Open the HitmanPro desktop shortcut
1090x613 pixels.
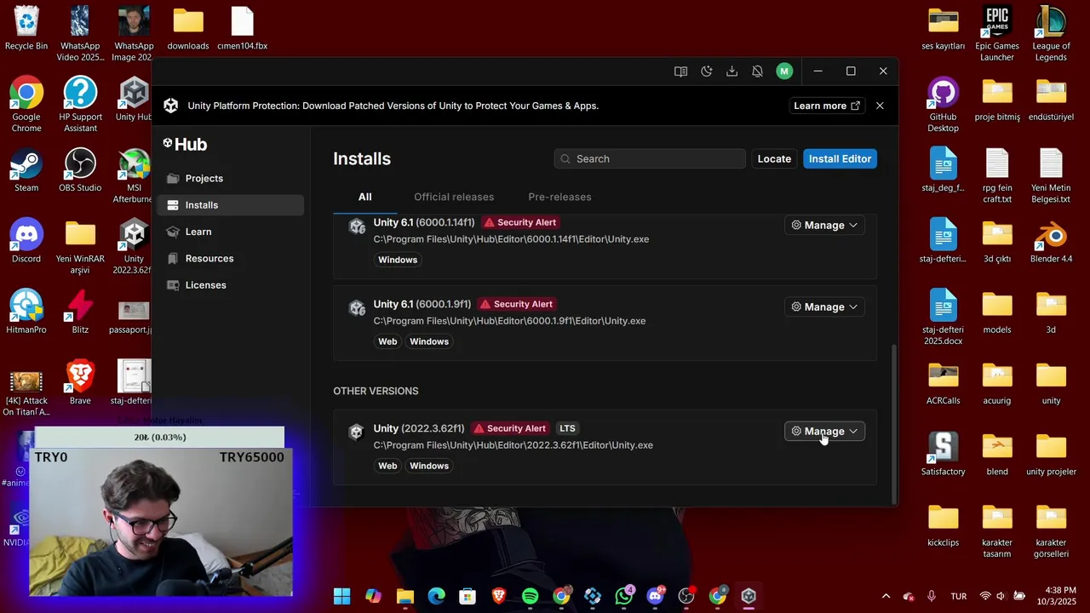tap(26, 312)
